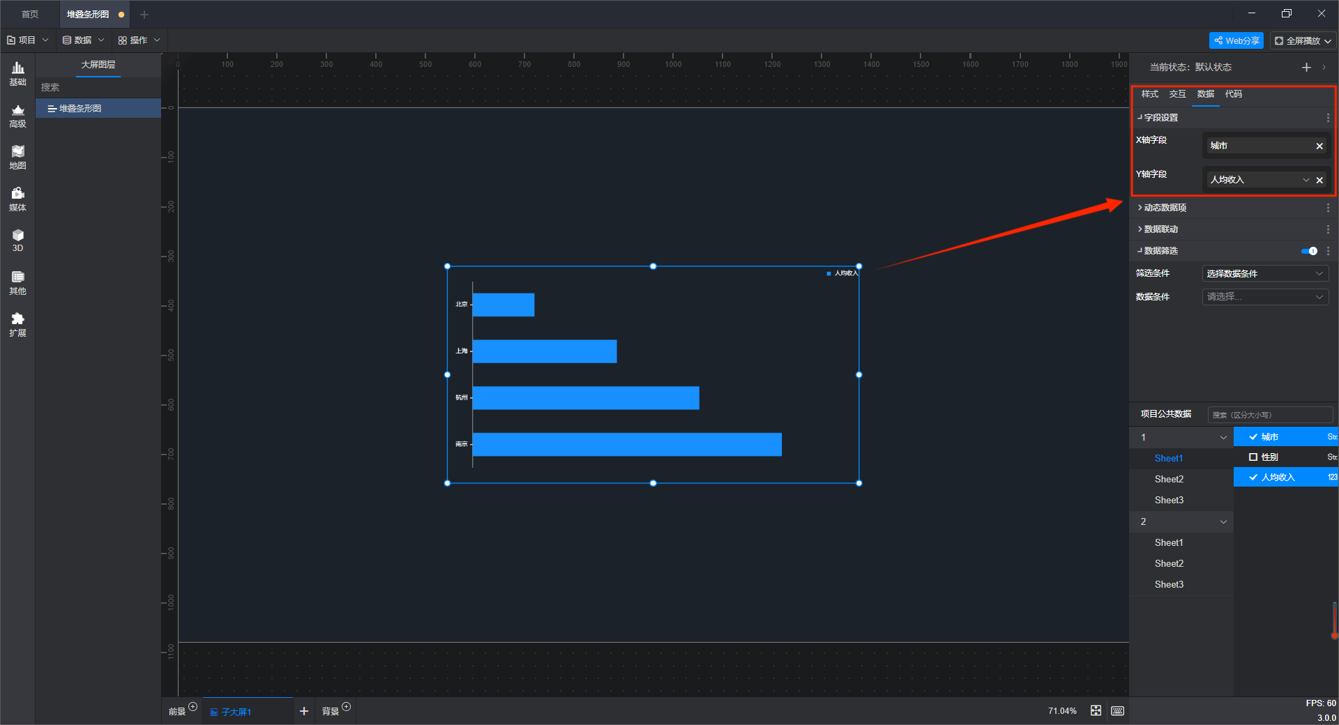Switch to the 代码 tab

click(1233, 94)
